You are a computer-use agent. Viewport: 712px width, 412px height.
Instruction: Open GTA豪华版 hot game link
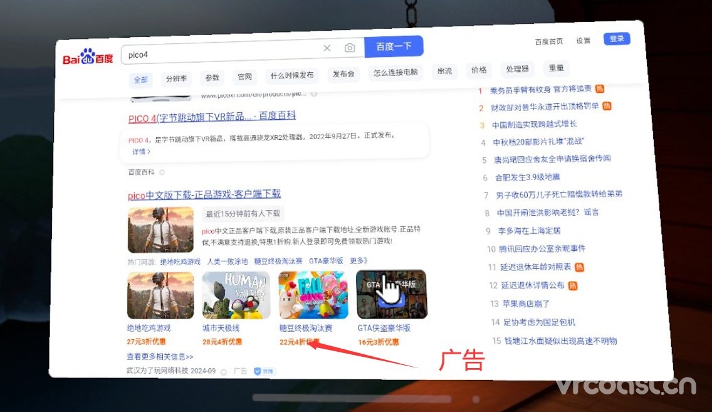pyautogui.click(x=326, y=261)
